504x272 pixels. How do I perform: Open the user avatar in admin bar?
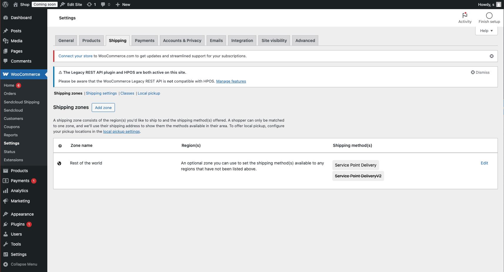499,4
